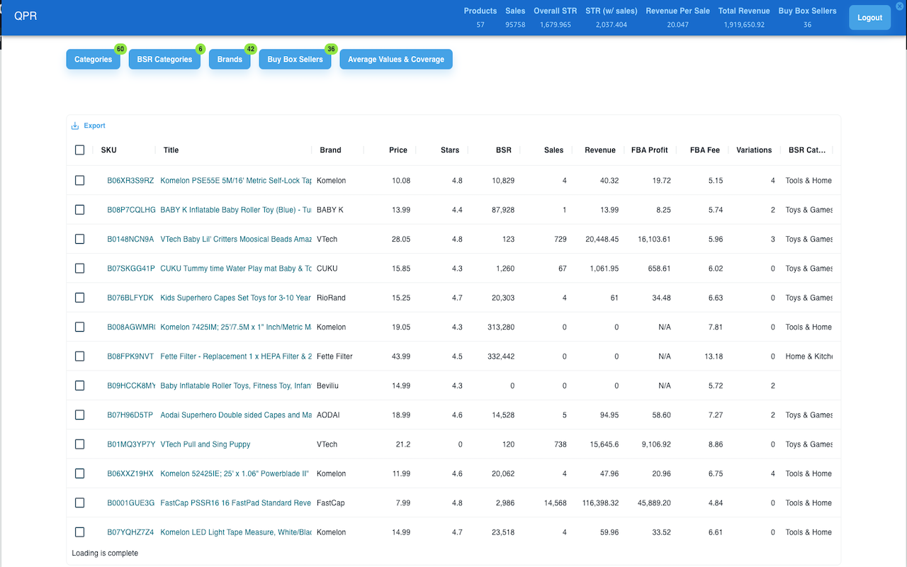
Task: Click the Home & Kitchen category cell
Action: tap(809, 357)
